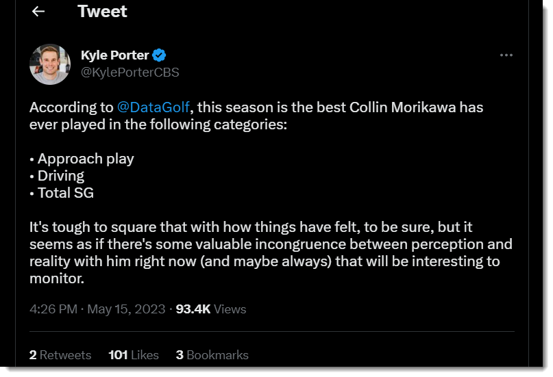This screenshot has height=377, width=553.
Task: Click the 4:26 PM timestamp
Action: tap(53, 309)
